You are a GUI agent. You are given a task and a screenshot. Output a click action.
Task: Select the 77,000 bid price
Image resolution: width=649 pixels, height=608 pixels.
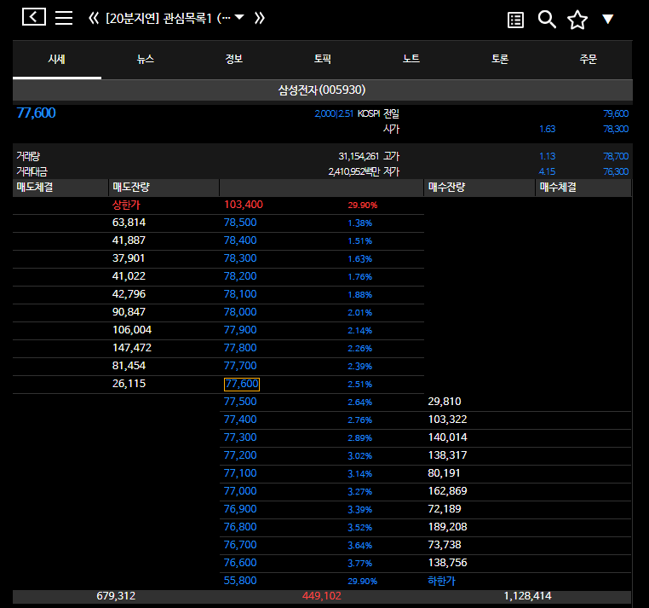[240, 491]
